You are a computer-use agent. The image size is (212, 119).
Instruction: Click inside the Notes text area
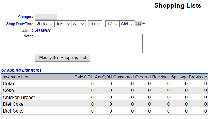(89, 44)
